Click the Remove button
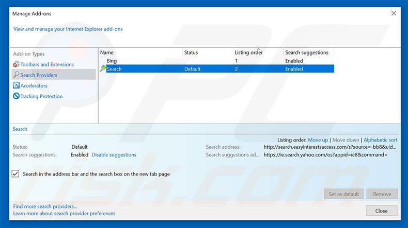This screenshot has width=408, height=228. pos(382,194)
